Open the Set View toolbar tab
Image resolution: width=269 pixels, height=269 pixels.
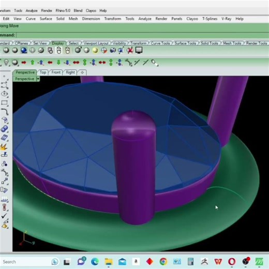coord(40,43)
